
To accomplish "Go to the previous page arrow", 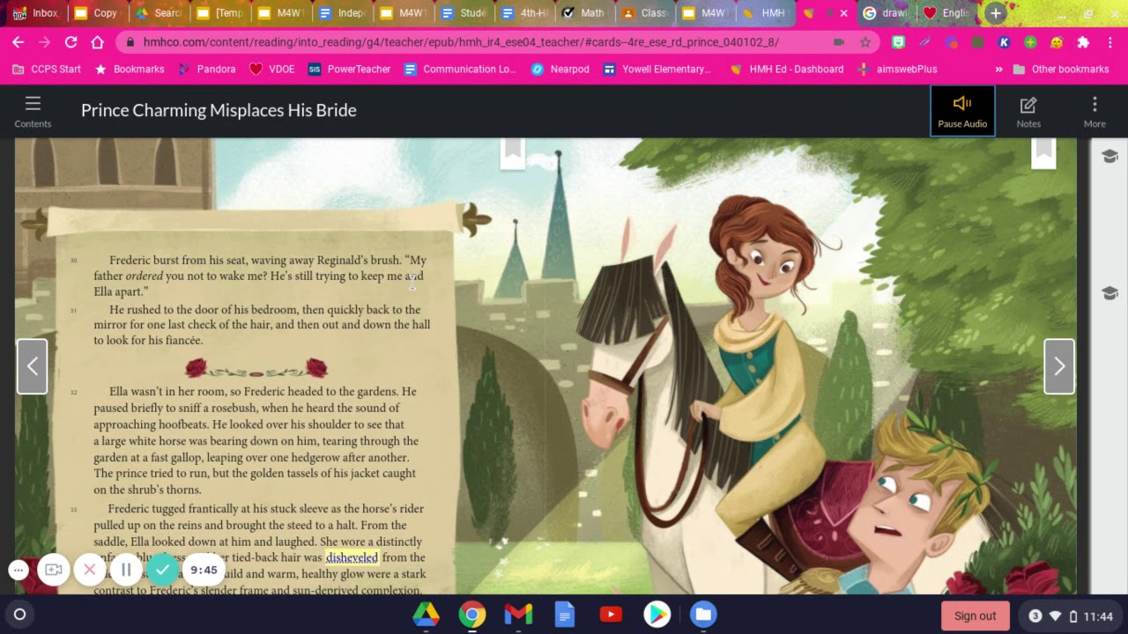I will 33,366.
